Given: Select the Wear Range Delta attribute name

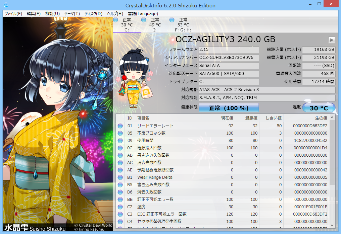Looking at the screenshot, I should [155, 177].
